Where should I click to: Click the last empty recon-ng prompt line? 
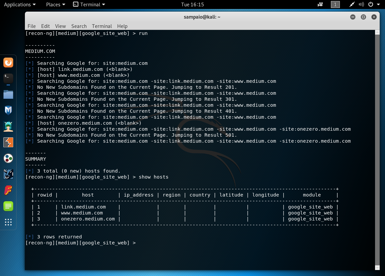coord(81,243)
